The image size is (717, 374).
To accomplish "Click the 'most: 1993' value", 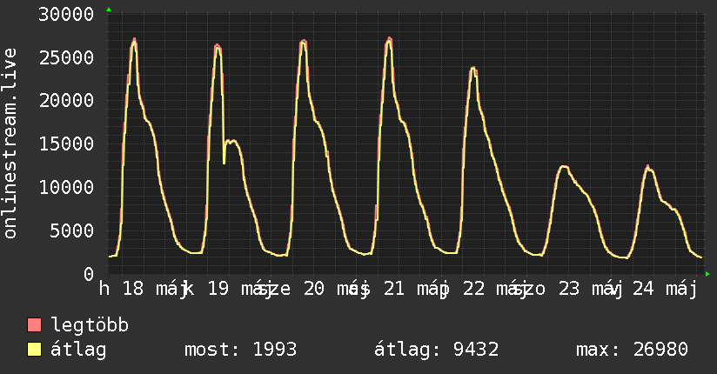I will (240, 350).
